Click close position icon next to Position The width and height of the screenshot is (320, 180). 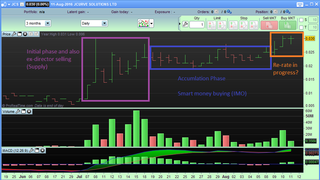pos(275,11)
